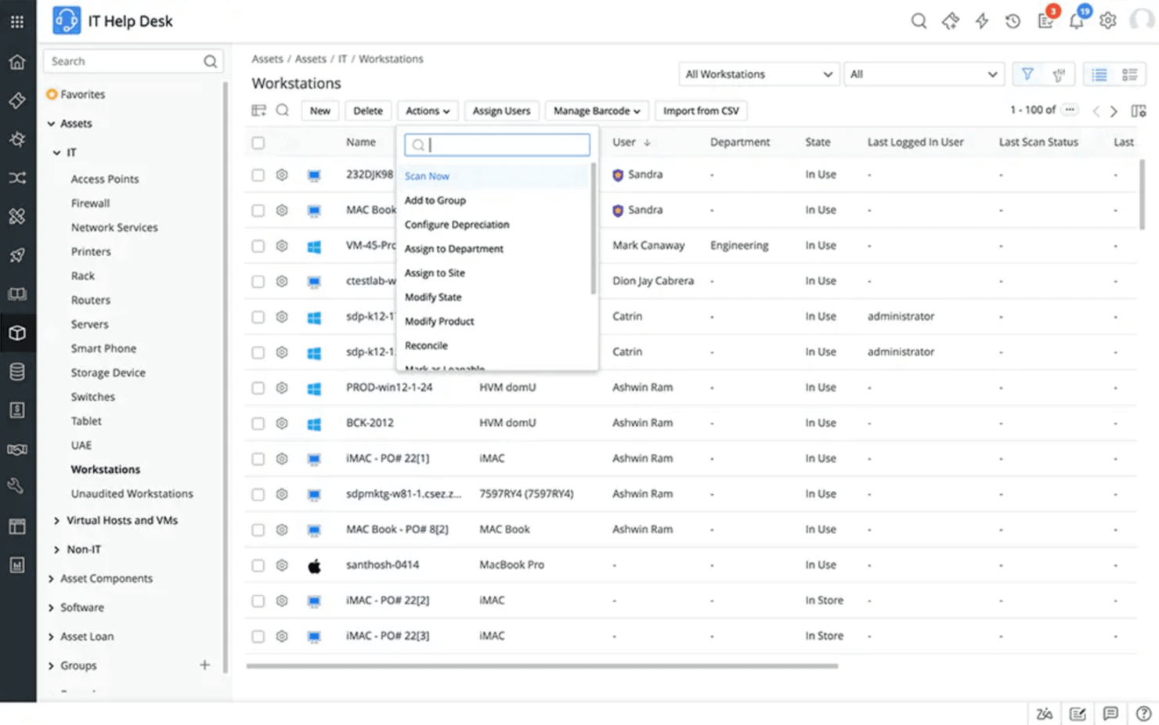Select the Assets cube icon in sidebar
This screenshot has width=1159, height=725.
point(17,333)
